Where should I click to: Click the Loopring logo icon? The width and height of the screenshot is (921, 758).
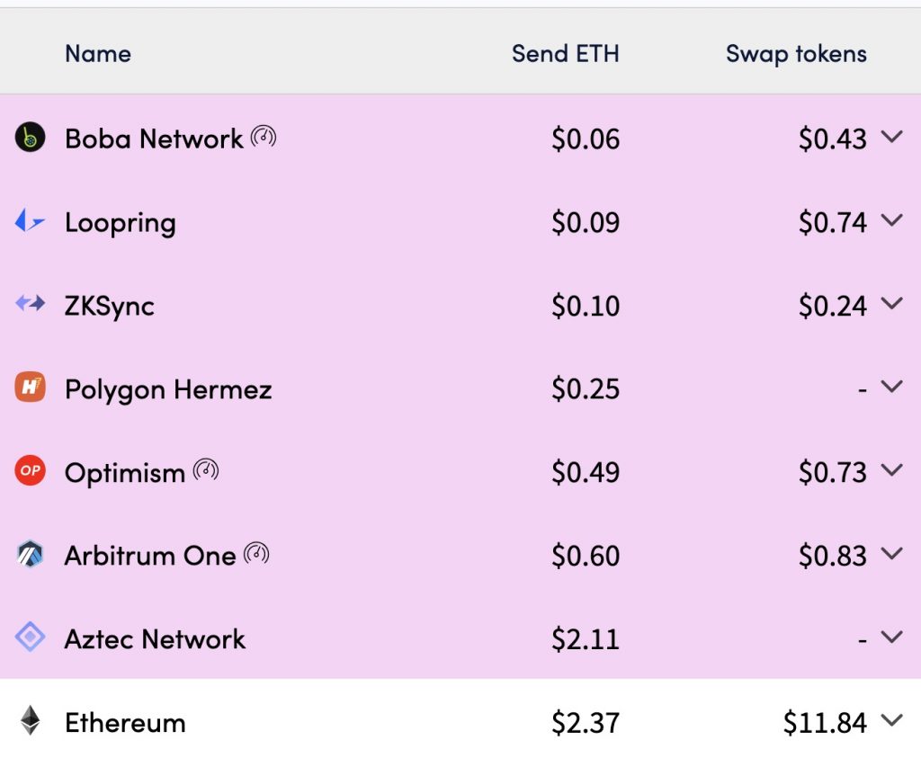(x=30, y=221)
